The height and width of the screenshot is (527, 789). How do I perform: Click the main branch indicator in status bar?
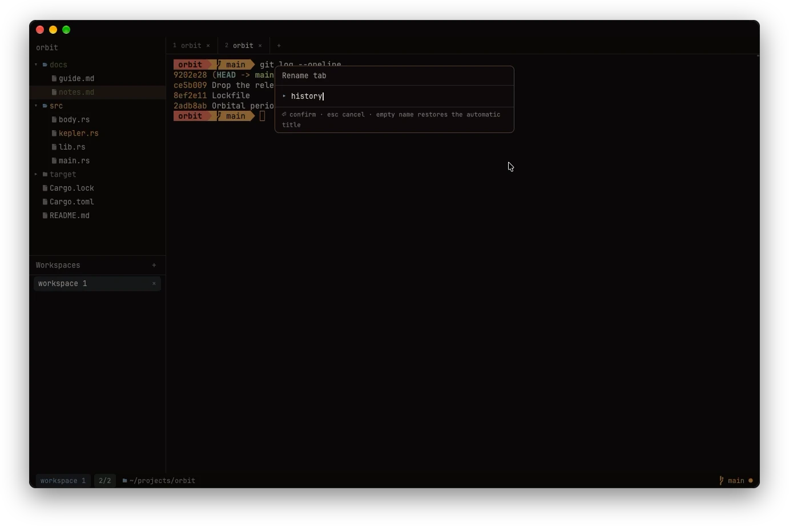click(x=732, y=481)
